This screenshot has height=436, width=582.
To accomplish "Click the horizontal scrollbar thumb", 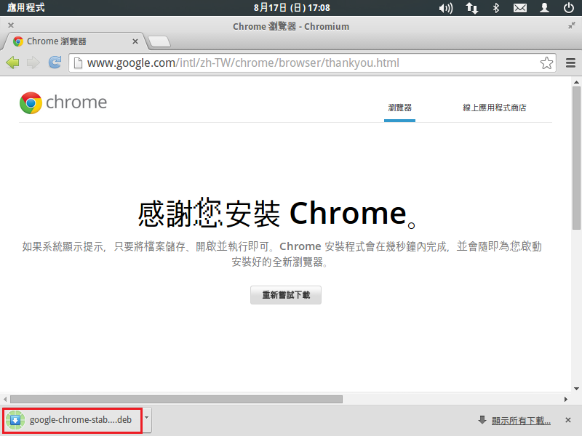I will click(176, 399).
